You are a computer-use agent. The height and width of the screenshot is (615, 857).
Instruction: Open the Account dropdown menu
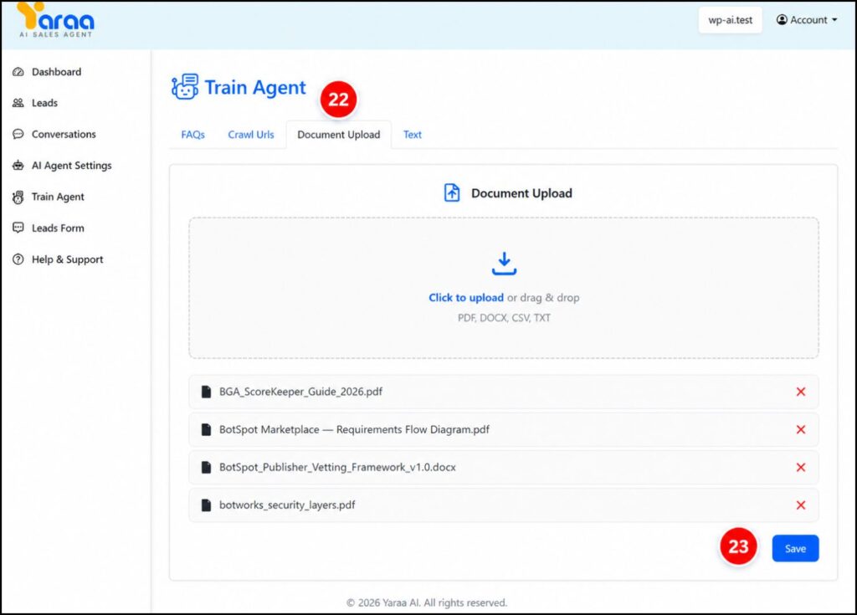click(807, 20)
